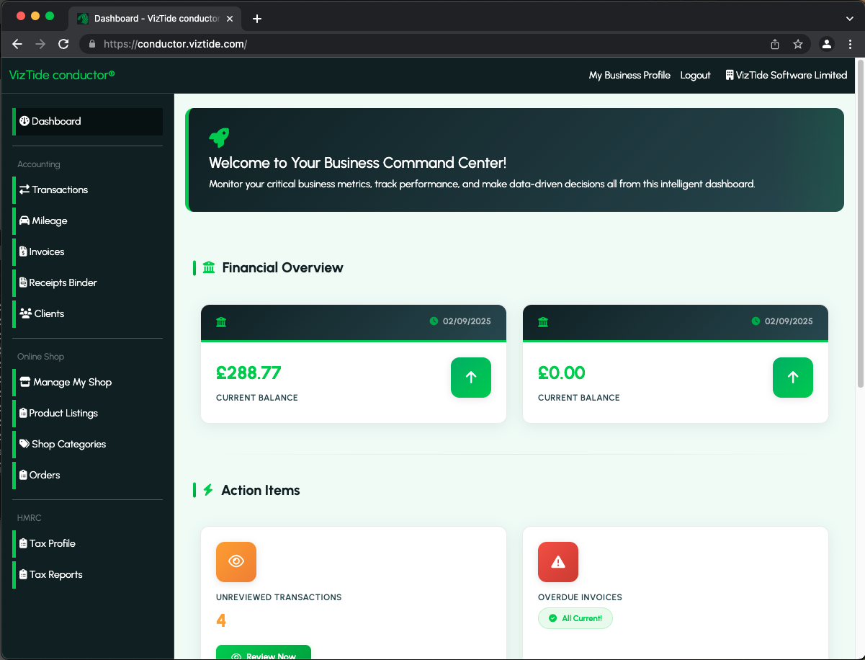Screen dimensions: 865x660
Task: Click the rocket icon in welcome banner
Action: tap(219, 137)
